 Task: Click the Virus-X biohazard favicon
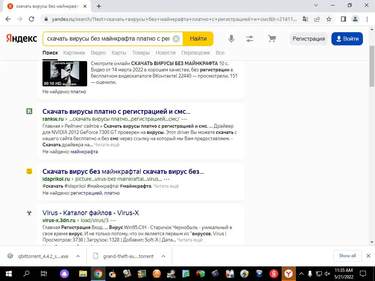[x=29, y=213]
